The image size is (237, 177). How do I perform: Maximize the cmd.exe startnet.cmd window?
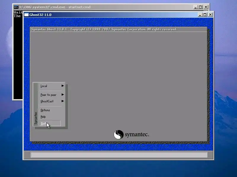click(x=201, y=7)
